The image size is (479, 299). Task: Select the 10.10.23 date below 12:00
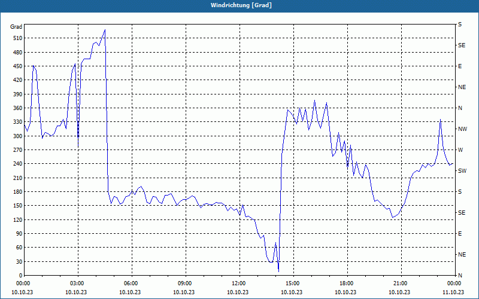(238, 292)
